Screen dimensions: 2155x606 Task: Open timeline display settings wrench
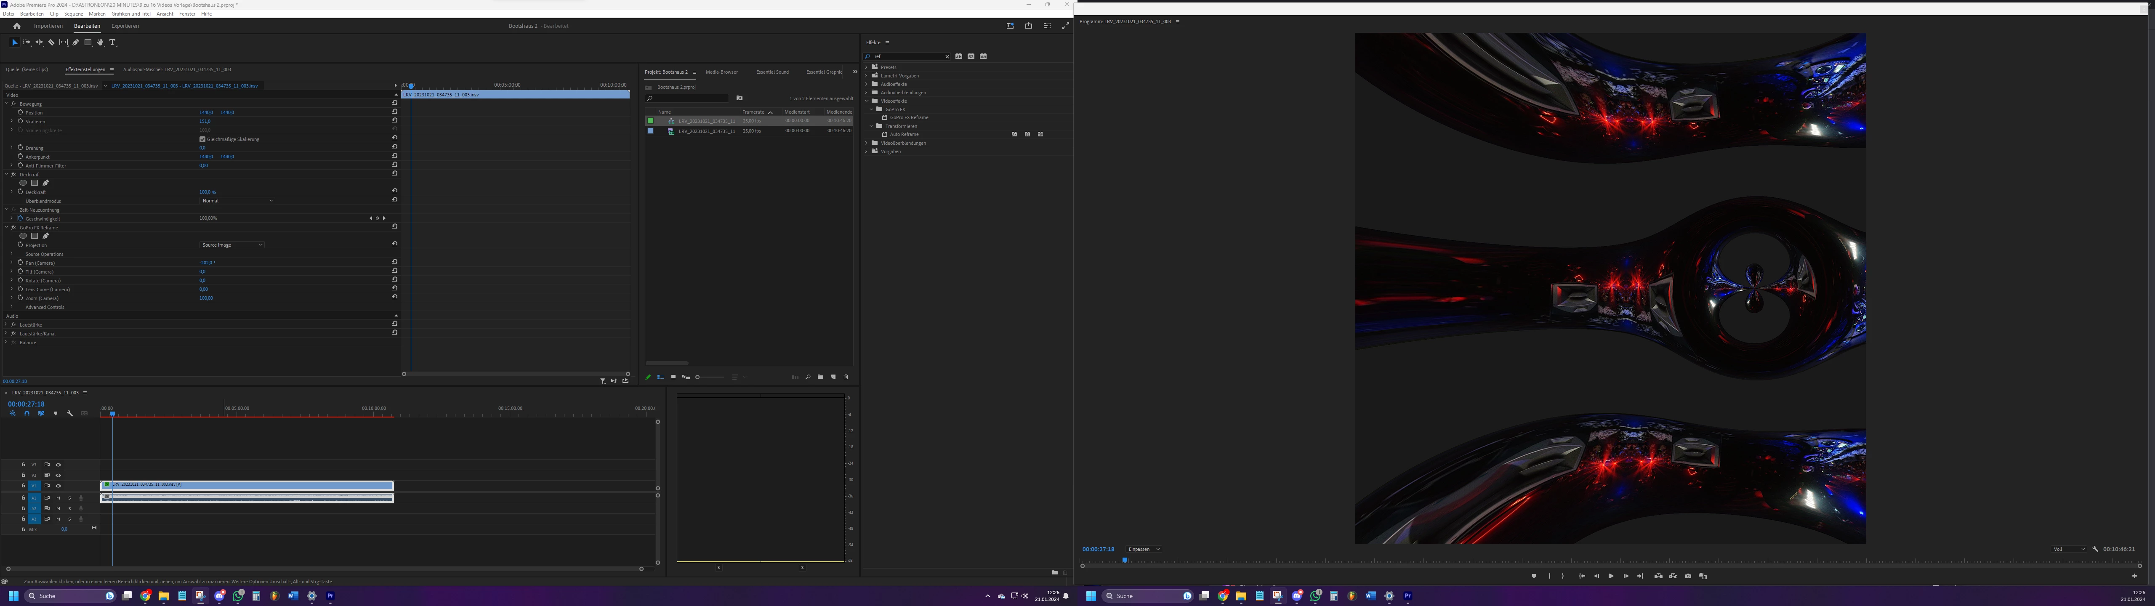pyautogui.click(x=70, y=414)
